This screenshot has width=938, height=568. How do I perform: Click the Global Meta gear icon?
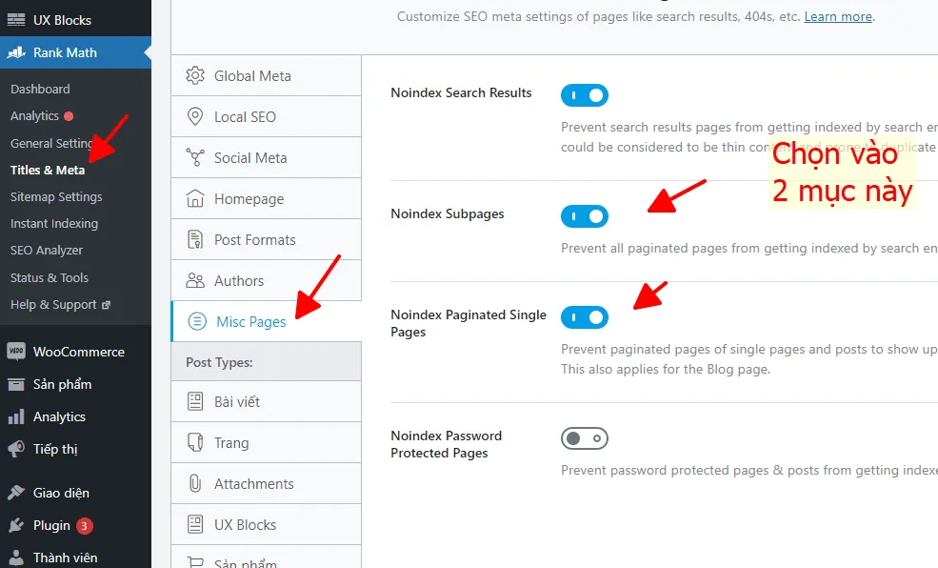(x=195, y=76)
